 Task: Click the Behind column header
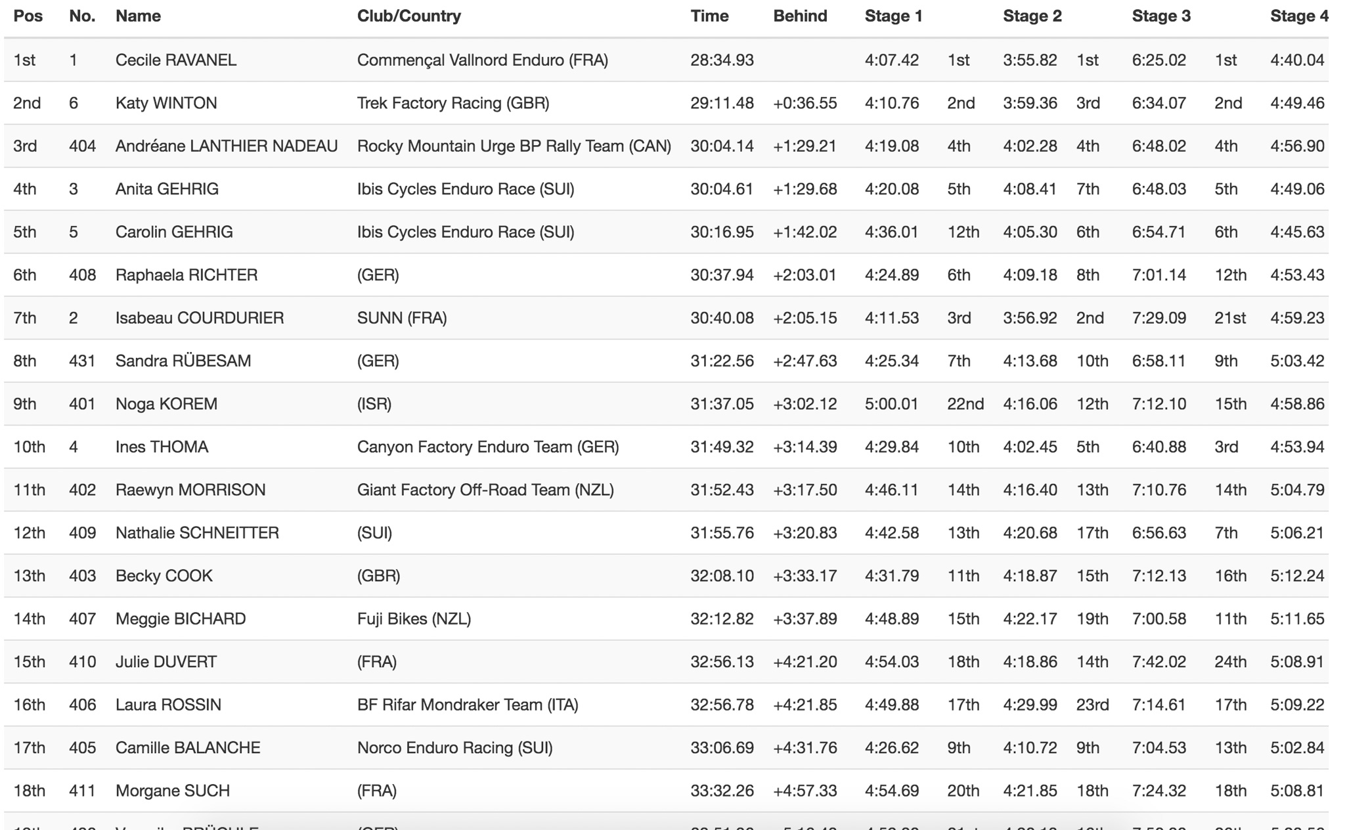point(800,16)
